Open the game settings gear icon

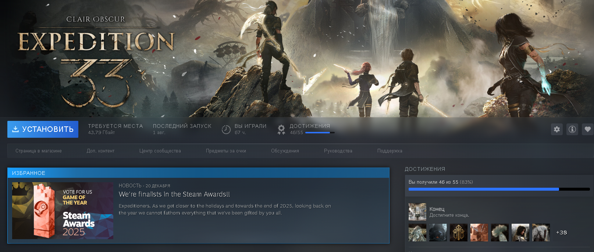[557, 129]
